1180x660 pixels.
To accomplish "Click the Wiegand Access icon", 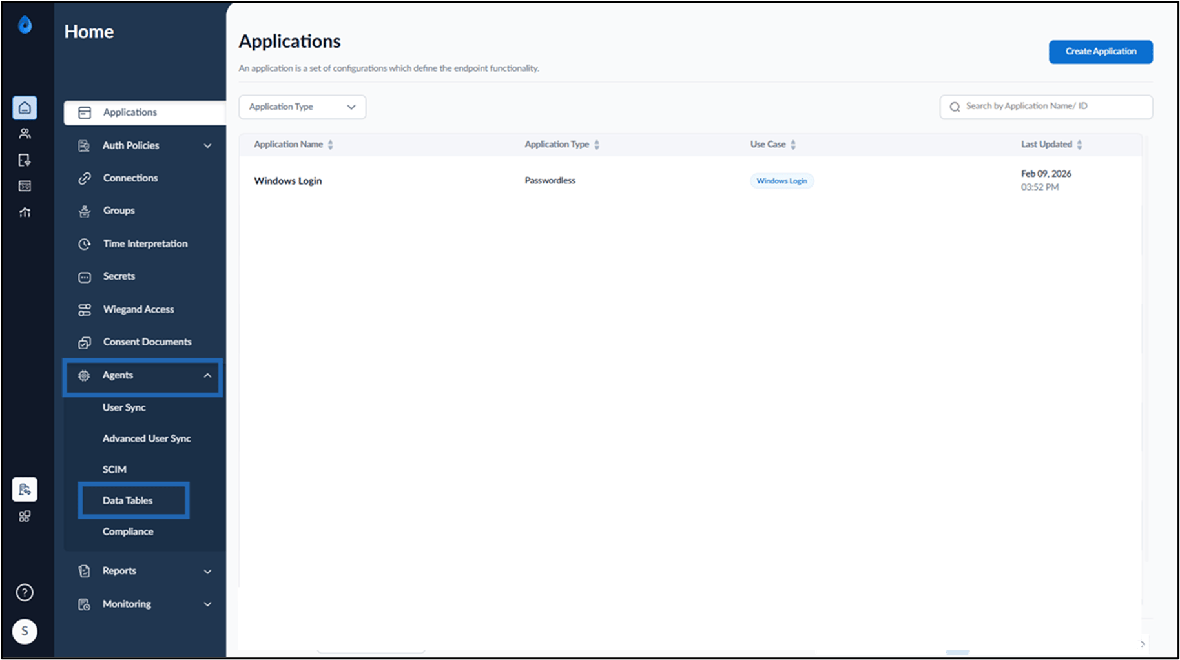I will coord(85,310).
